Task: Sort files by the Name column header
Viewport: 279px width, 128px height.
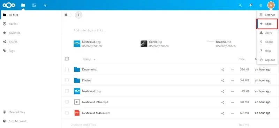Action: [87, 59]
